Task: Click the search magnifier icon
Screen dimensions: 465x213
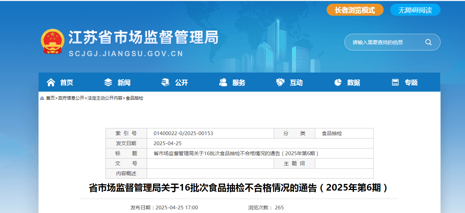Action: (x=428, y=42)
